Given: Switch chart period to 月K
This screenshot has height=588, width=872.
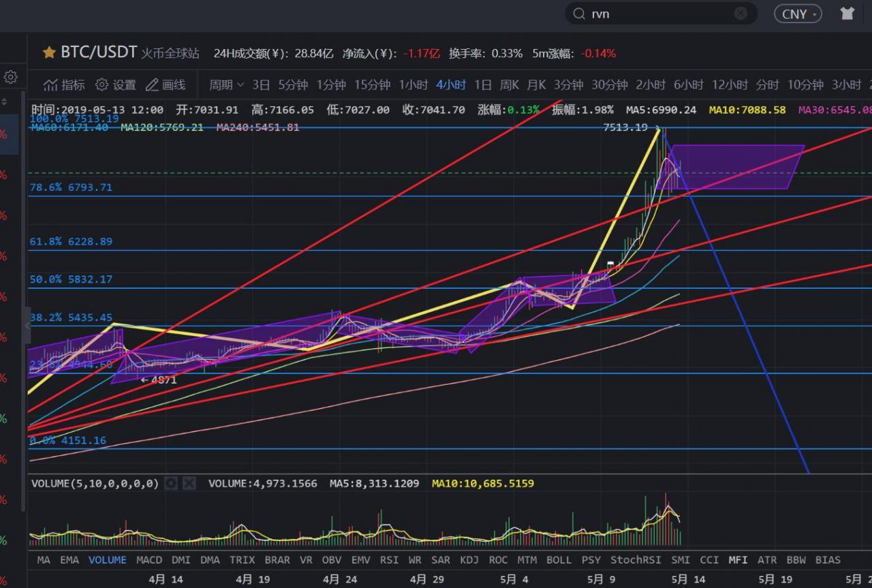Looking at the screenshot, I should point(536,85).
